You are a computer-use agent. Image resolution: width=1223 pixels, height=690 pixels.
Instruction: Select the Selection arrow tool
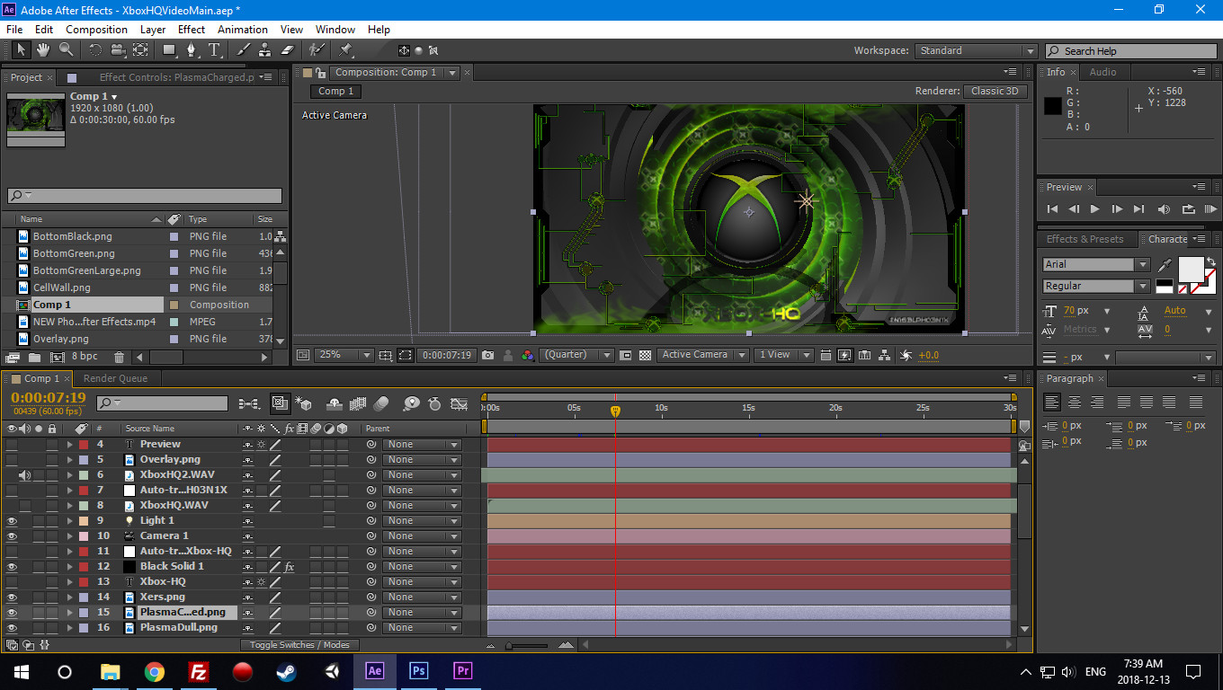pyautogui.click(x=21, y=50)
